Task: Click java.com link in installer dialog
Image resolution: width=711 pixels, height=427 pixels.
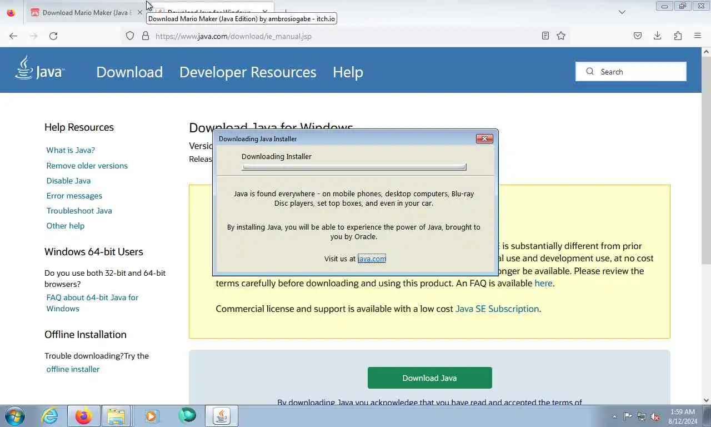Action: pos(372,259)
